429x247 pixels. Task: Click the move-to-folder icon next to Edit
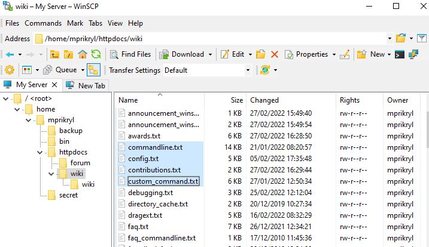click(260, 54)
